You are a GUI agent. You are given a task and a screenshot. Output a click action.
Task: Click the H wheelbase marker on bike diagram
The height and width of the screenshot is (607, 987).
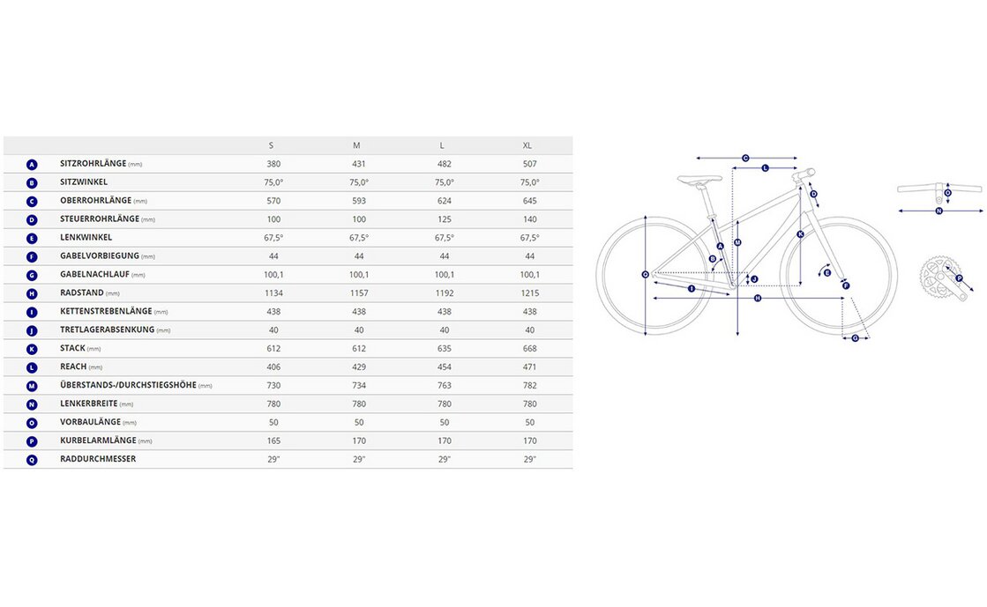coord(758,299)
